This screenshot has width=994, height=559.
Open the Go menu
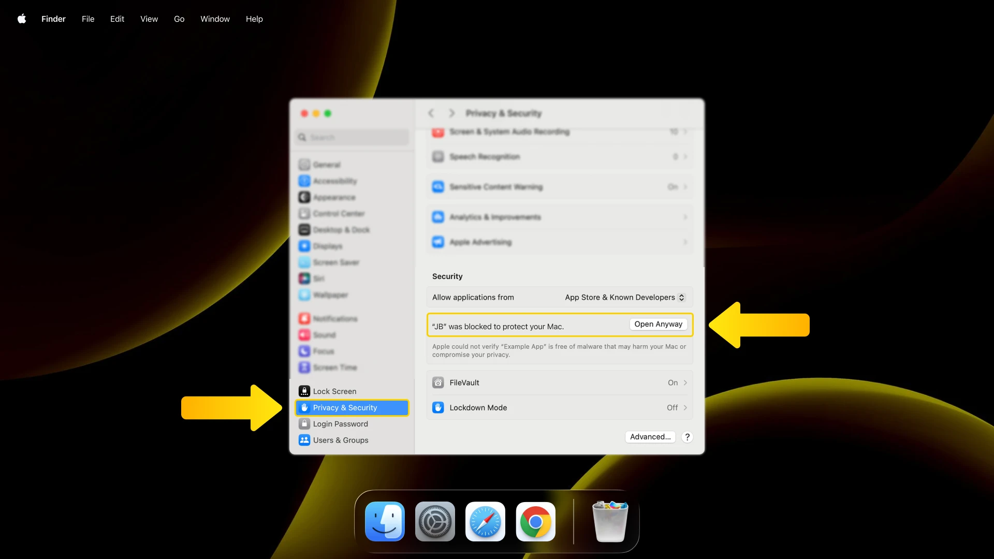(179, 19)
